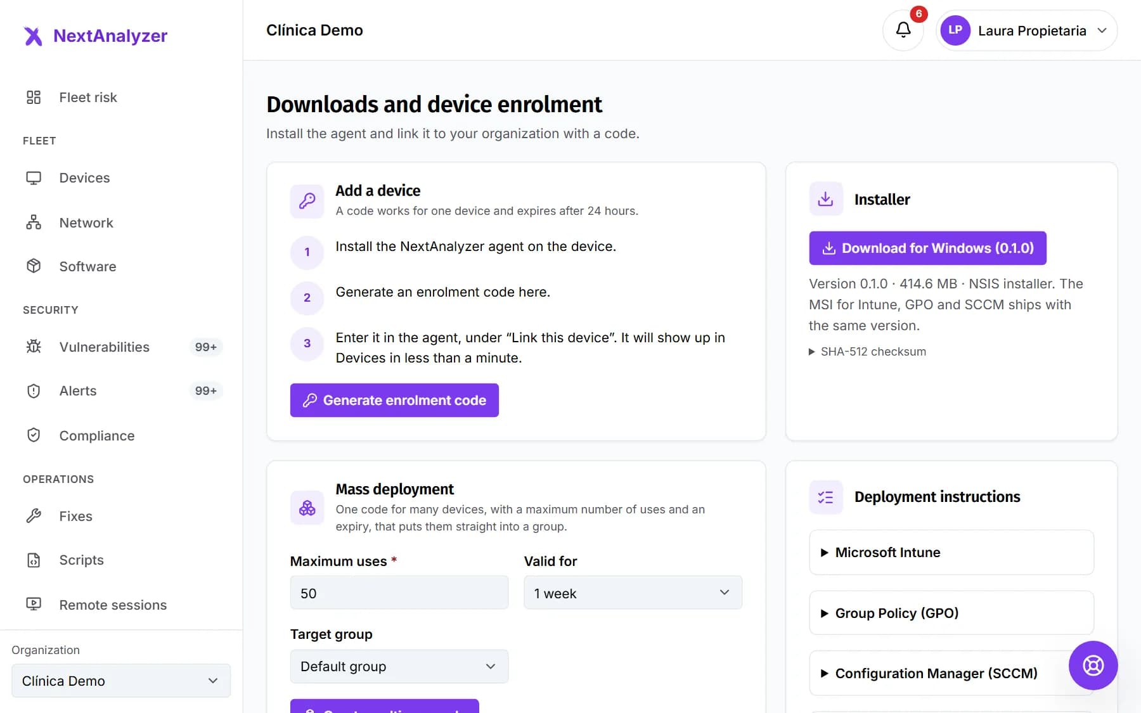Click the Fleet risk dashboard icon
The height and width of the screenshot is (713, 1141).
[x=34, y=97]
